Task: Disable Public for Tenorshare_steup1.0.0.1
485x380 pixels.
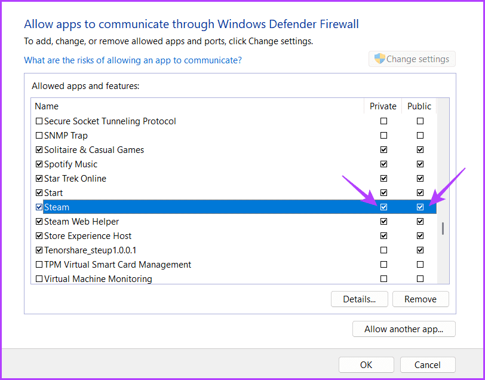Action: [420, 250]
